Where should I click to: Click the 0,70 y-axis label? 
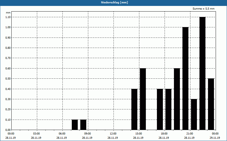click(x=8, y=58)
